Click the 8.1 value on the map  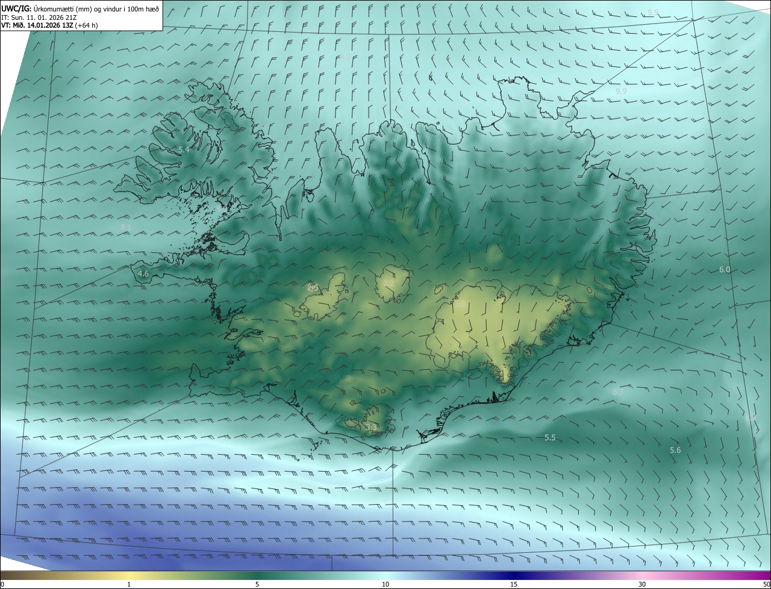[126, 227]
